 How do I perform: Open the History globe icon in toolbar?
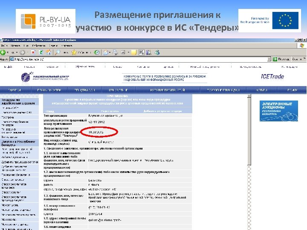point(97,52)
